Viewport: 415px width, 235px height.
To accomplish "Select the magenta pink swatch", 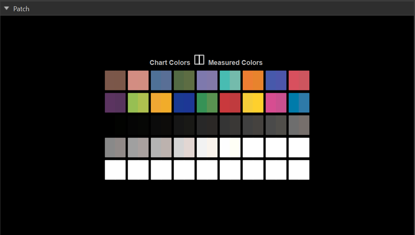I will click(x=276, y=103).
